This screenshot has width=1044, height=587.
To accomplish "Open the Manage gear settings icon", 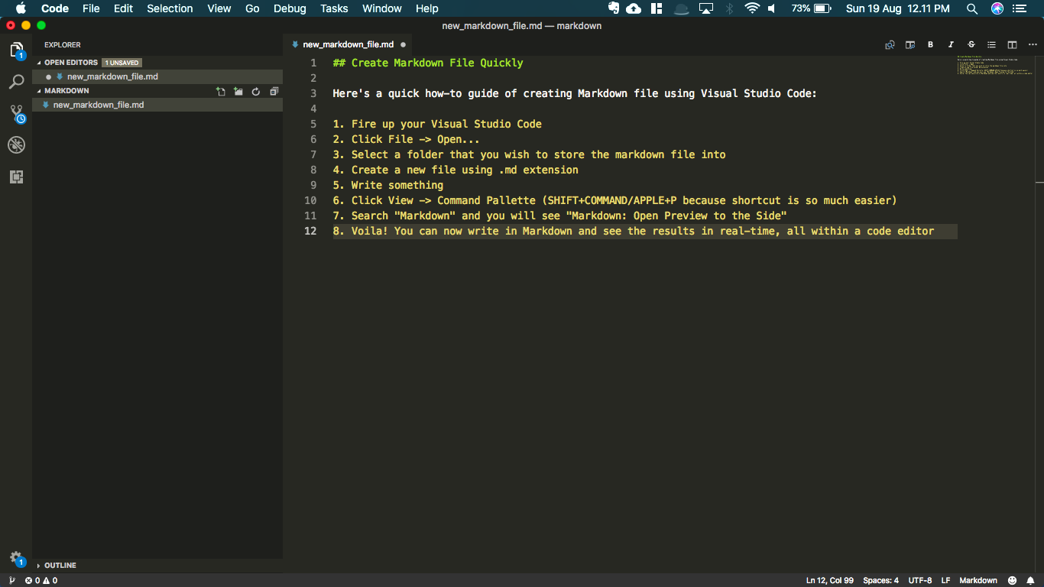I will [16, 558].
